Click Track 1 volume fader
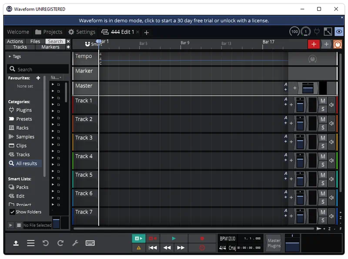Image resolution: width=348 pixels, height=259 pixels. tap(300, 105)
